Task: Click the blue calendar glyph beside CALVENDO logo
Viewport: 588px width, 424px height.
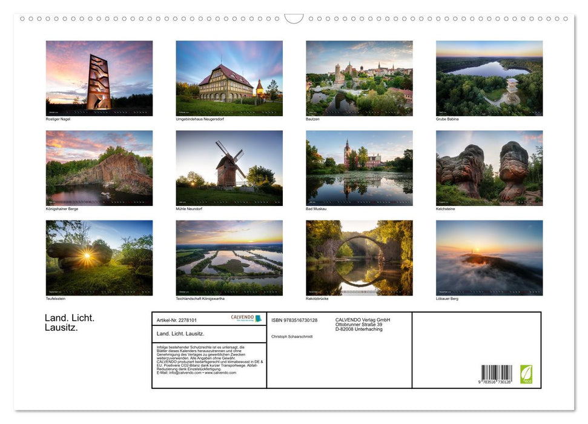Action: point(259,317)
